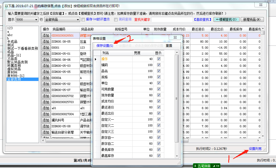Tick the 简码查询 checkbox
Image resolution: width=276 pixels, height=168 pixels.
pos(116,19)
